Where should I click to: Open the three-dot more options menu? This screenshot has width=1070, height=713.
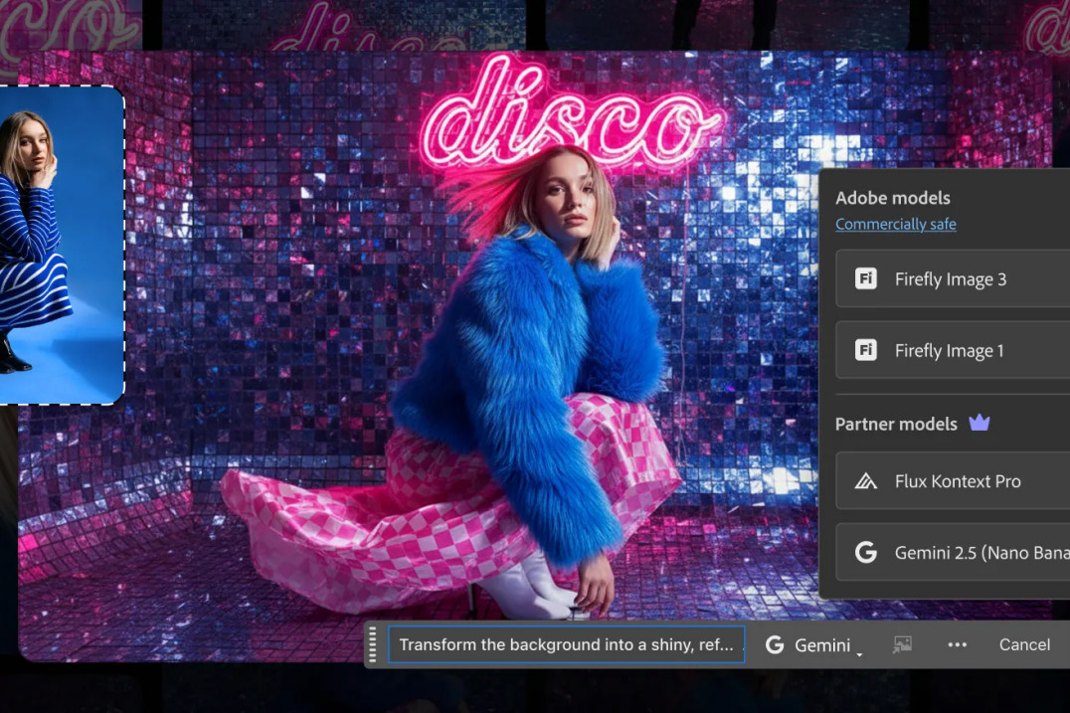pos(957,644)
